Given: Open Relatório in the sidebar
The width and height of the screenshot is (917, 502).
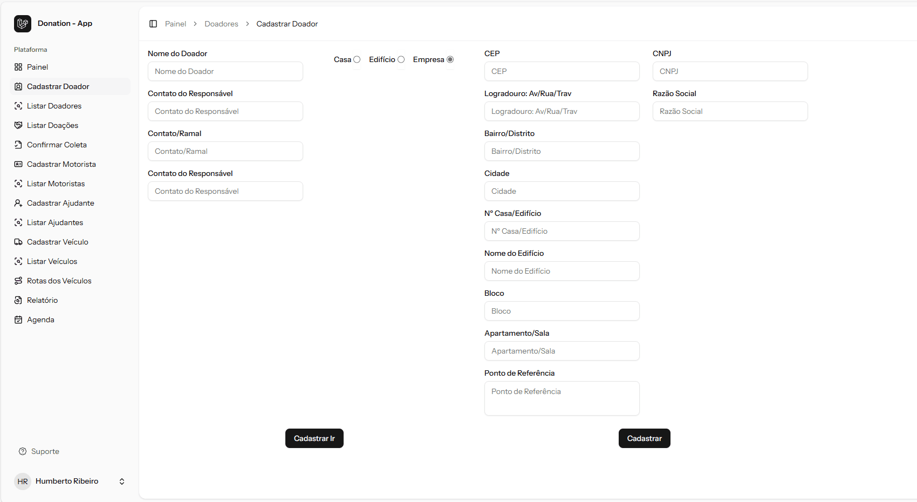Looking at the screenshot, I should [x=70, y=300].
